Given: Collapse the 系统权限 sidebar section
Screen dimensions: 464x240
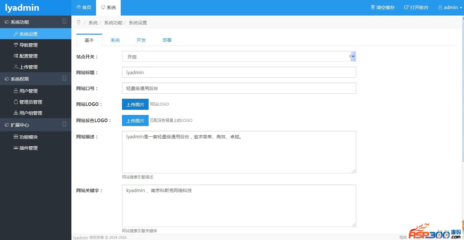Looking at the screenshot, I should coord(64,78).
